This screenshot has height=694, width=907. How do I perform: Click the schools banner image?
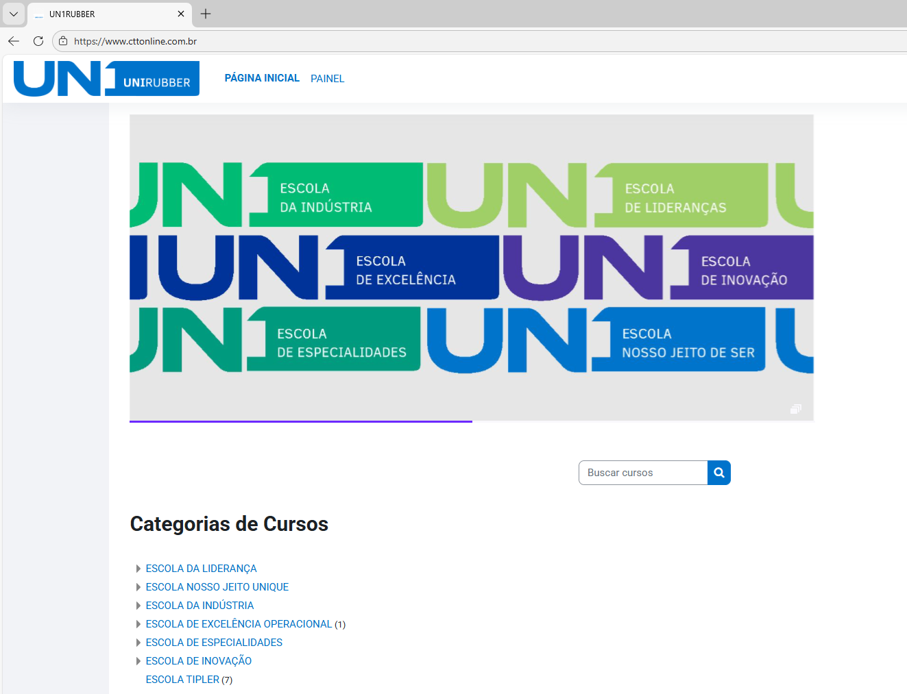tap(471, 267)
